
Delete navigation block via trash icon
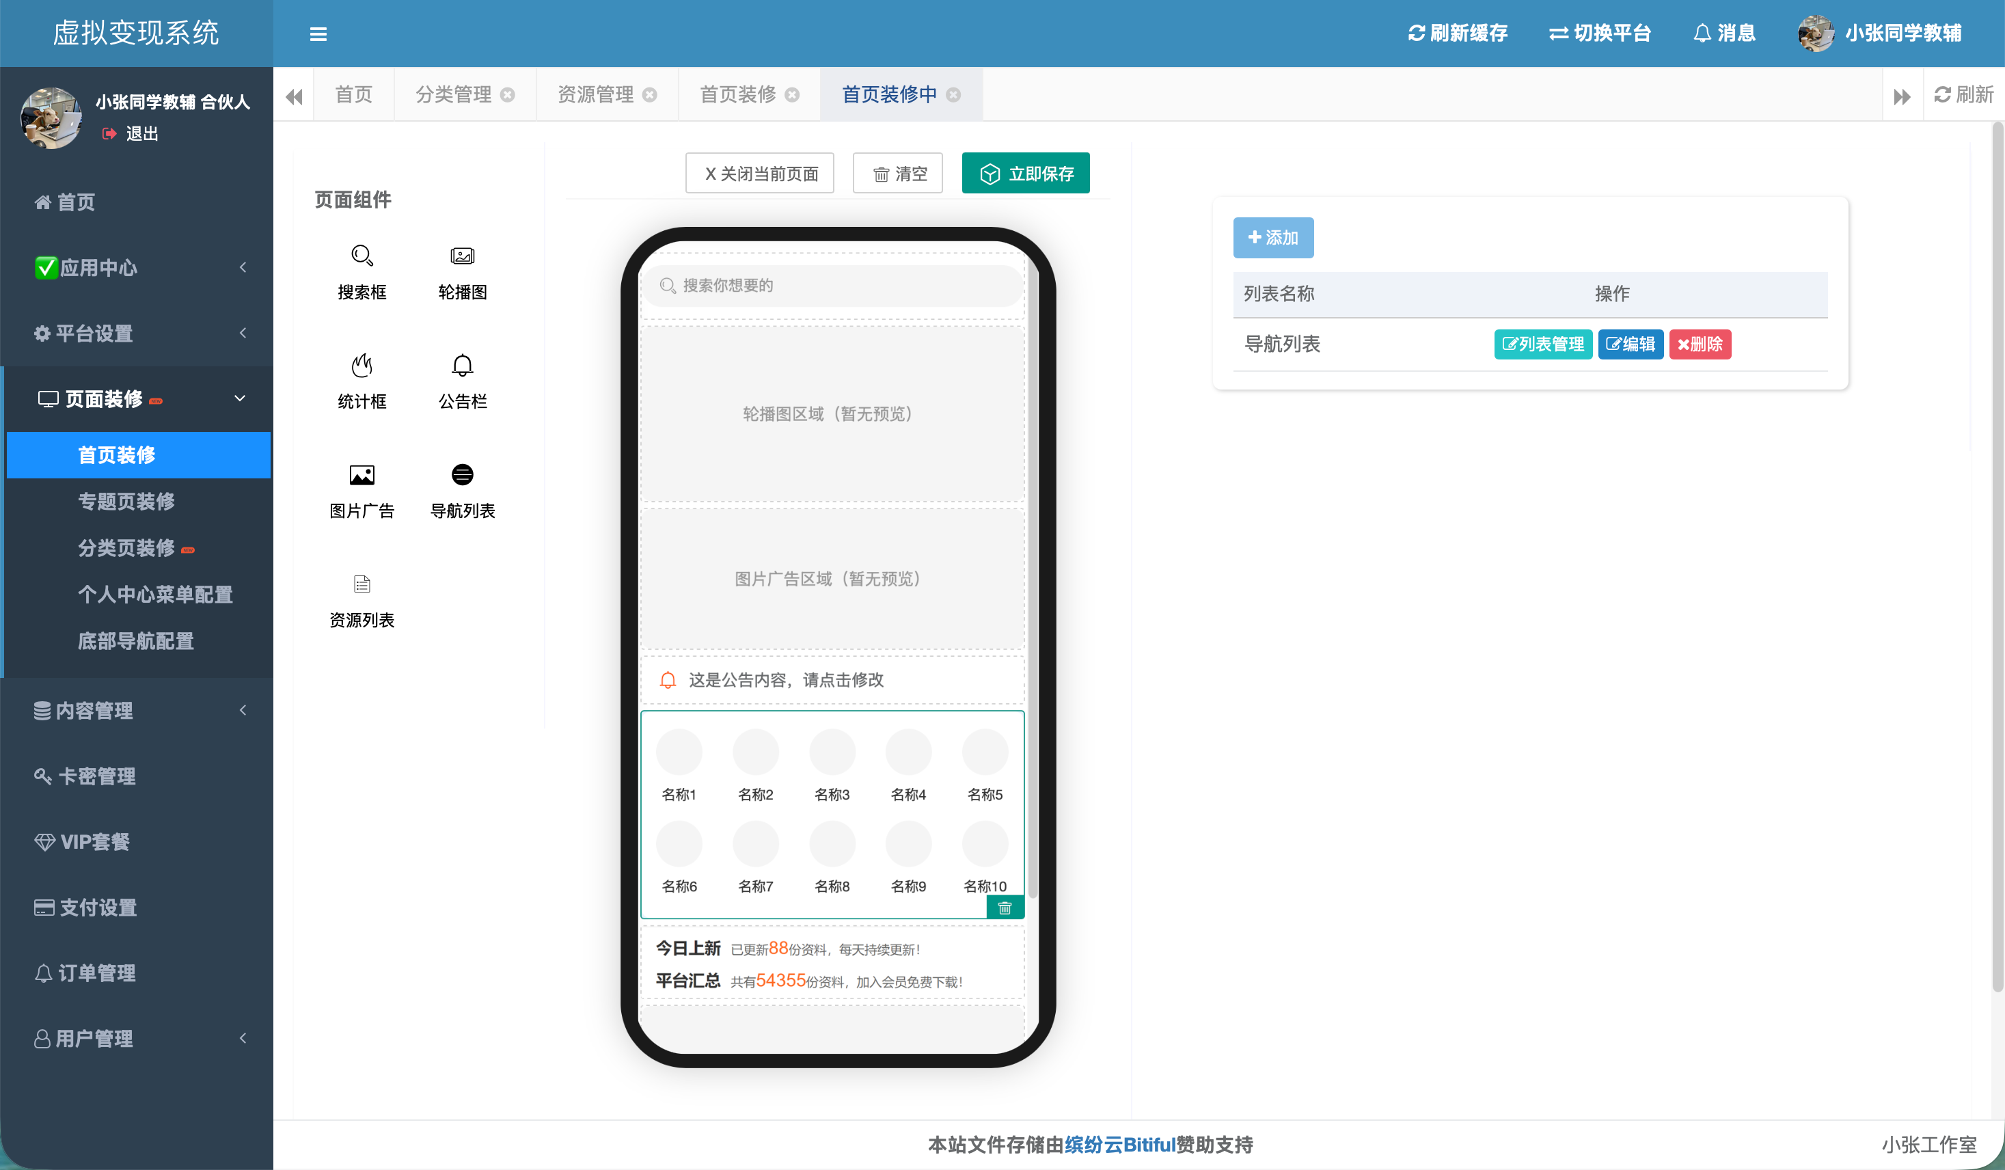[x=1005, y=908]
